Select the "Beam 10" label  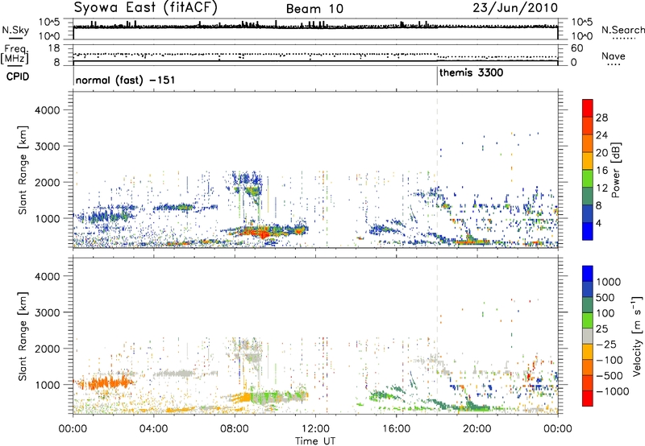[x=314, y=9]
